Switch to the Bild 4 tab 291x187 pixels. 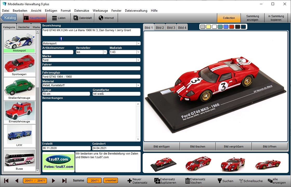coord(182,28)
